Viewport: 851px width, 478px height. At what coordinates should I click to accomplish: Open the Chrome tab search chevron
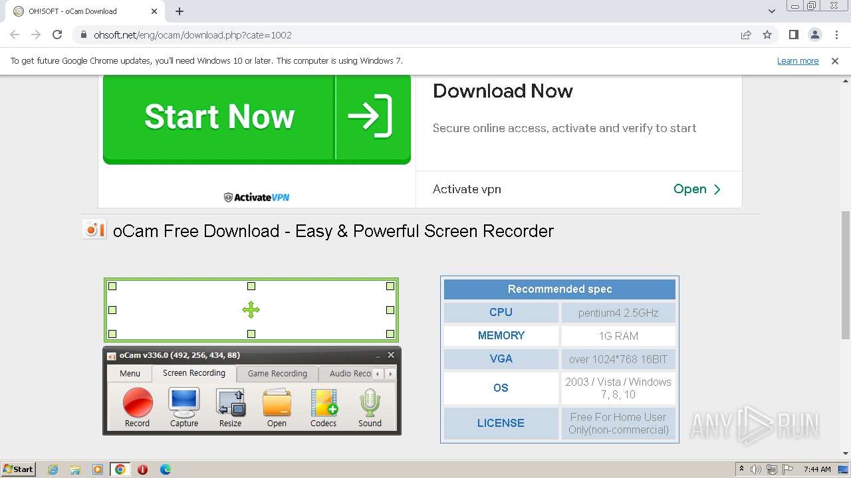[x=771, y=11]
